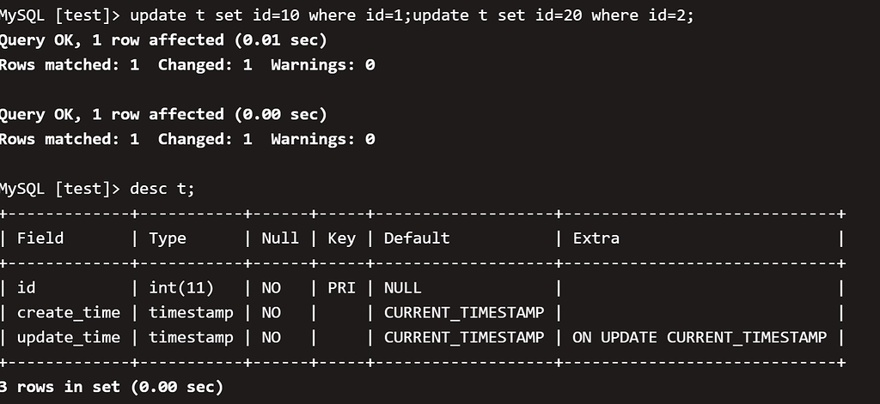Click the 'Key' column header
Viewport: 880px width, 404px height.
click(341, 238)
